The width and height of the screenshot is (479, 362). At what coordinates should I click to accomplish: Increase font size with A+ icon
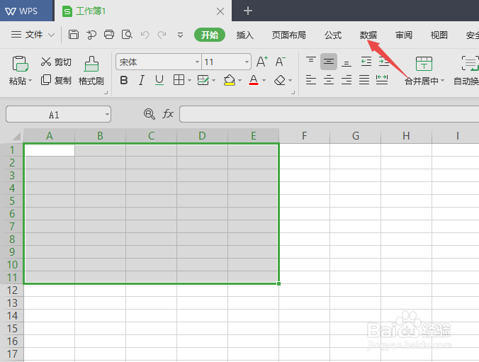tap(262, 62)
